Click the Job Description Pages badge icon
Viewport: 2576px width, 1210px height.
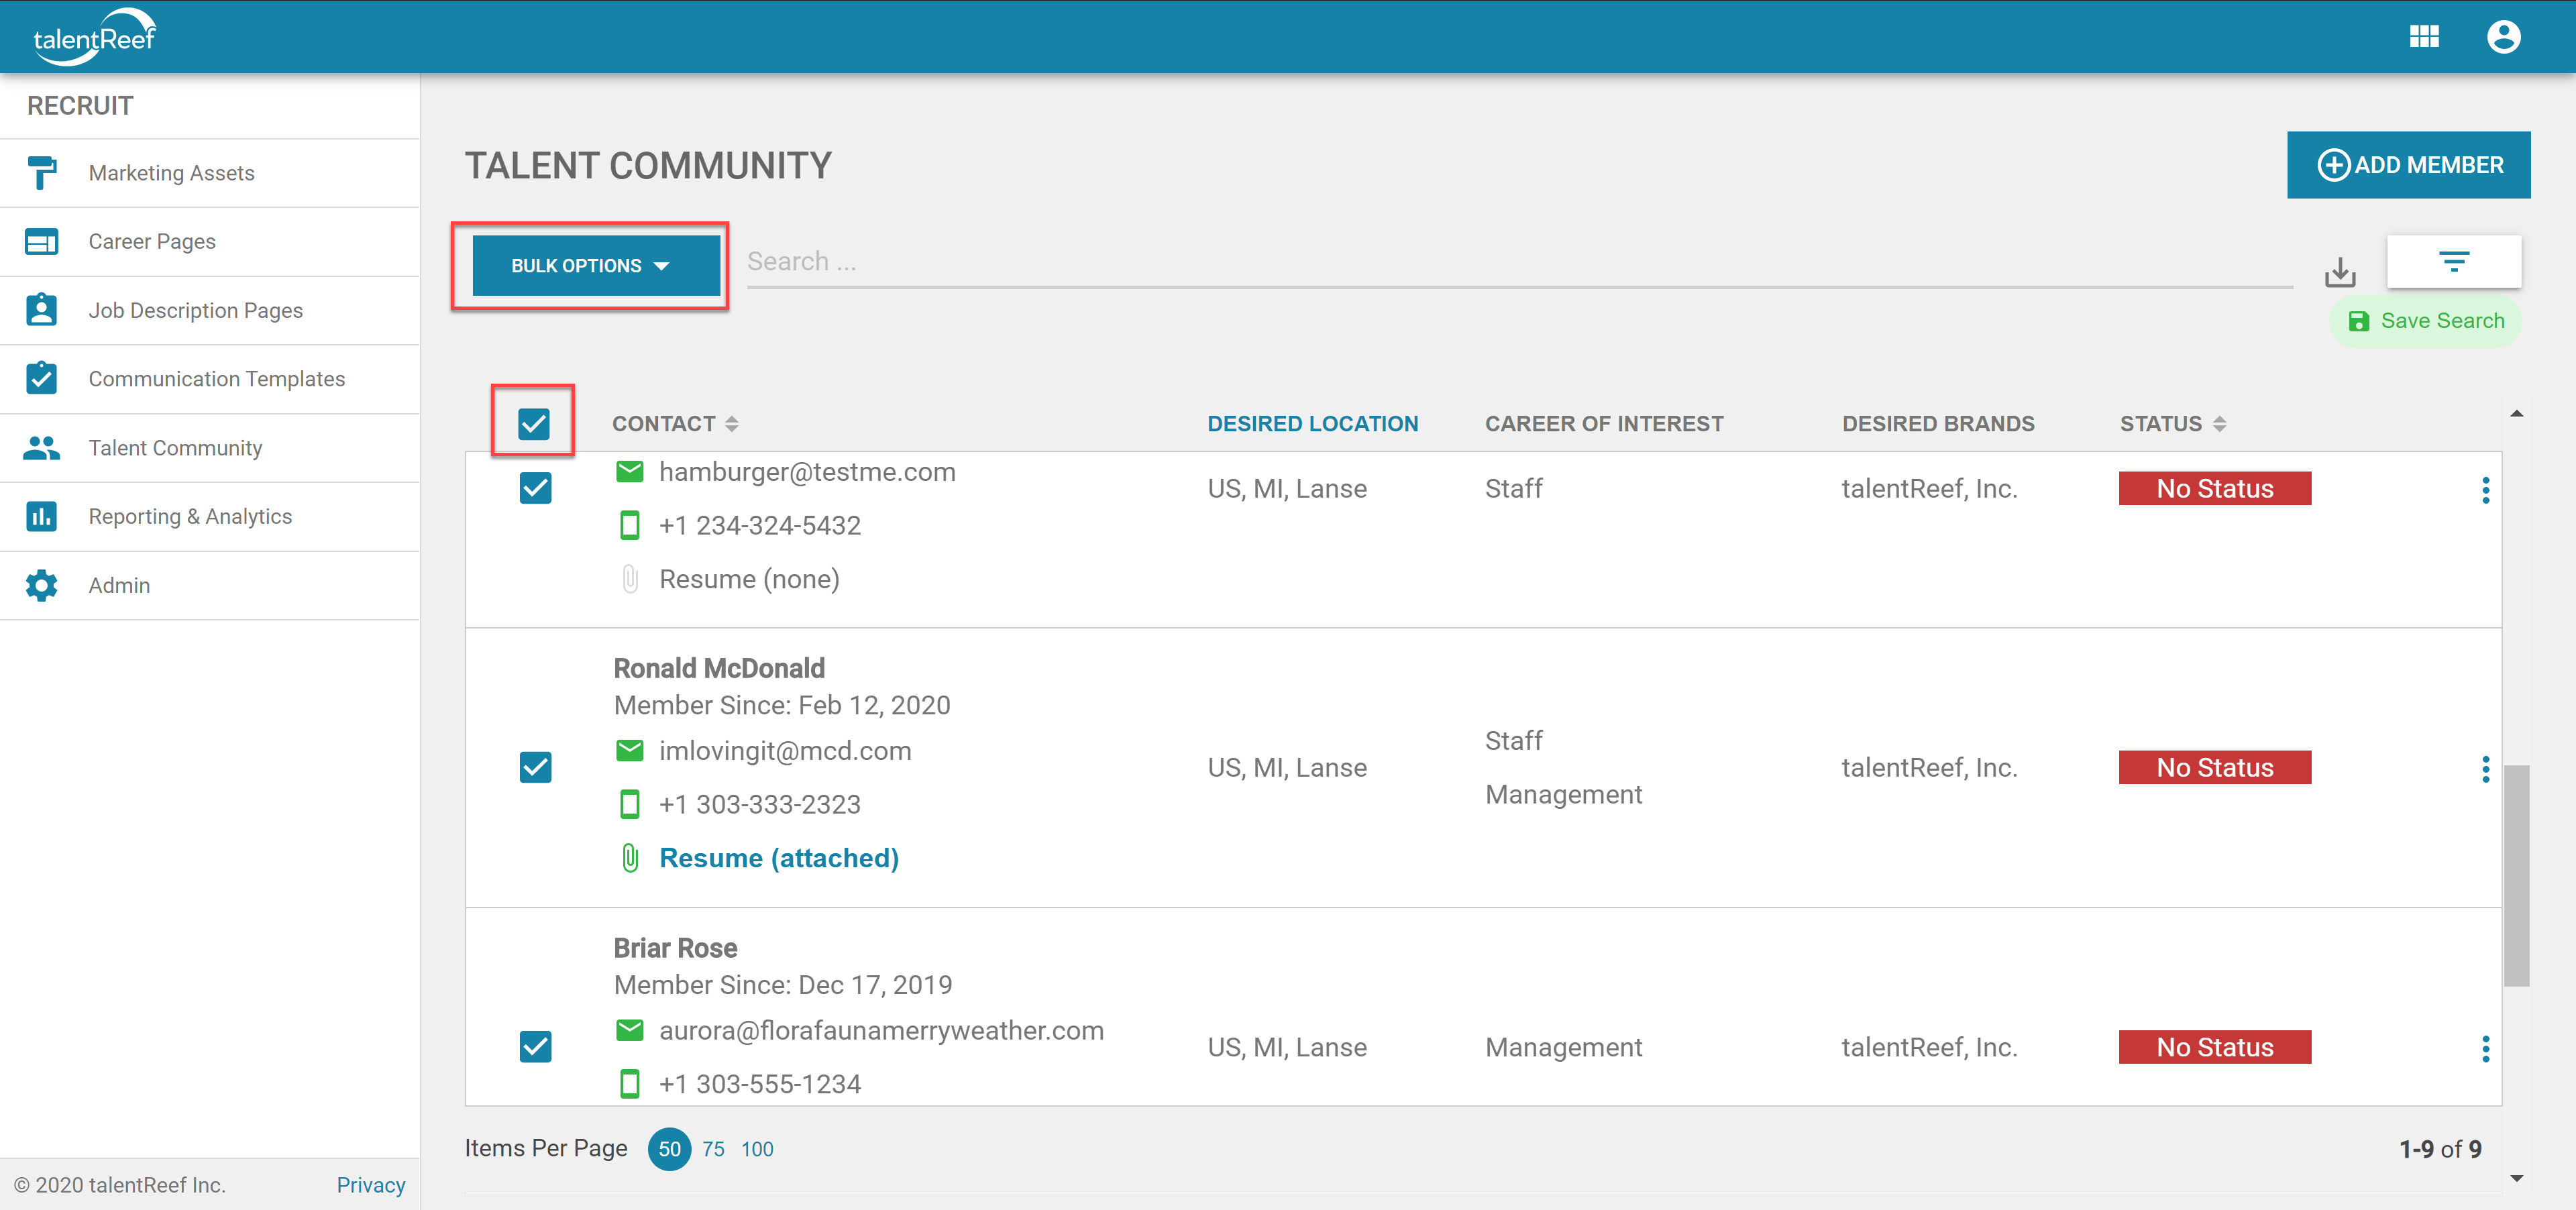[x=41, y=310]
